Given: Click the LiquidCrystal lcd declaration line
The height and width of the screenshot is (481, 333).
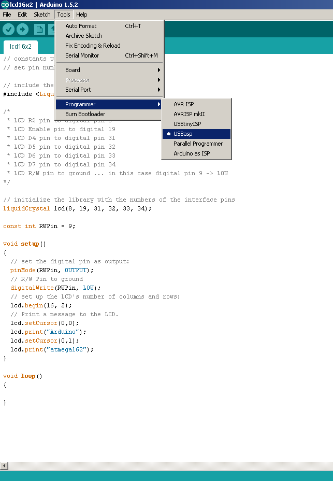Looking at the screenshot, I should (x=77, y=208).
